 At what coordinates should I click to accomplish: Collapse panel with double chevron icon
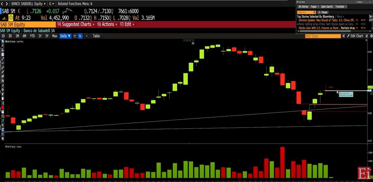click(x=343, y=36)
